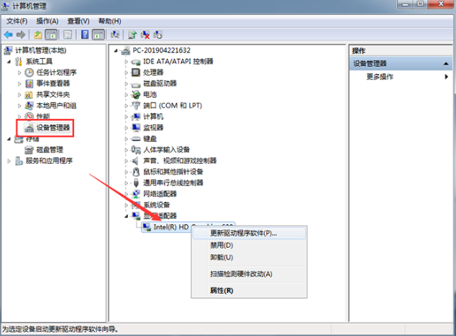Click the uninstall device red X icon
Image resolution: width=456 pixels, height=336 pixels.
pyautogui.click(x=145, y=34)
